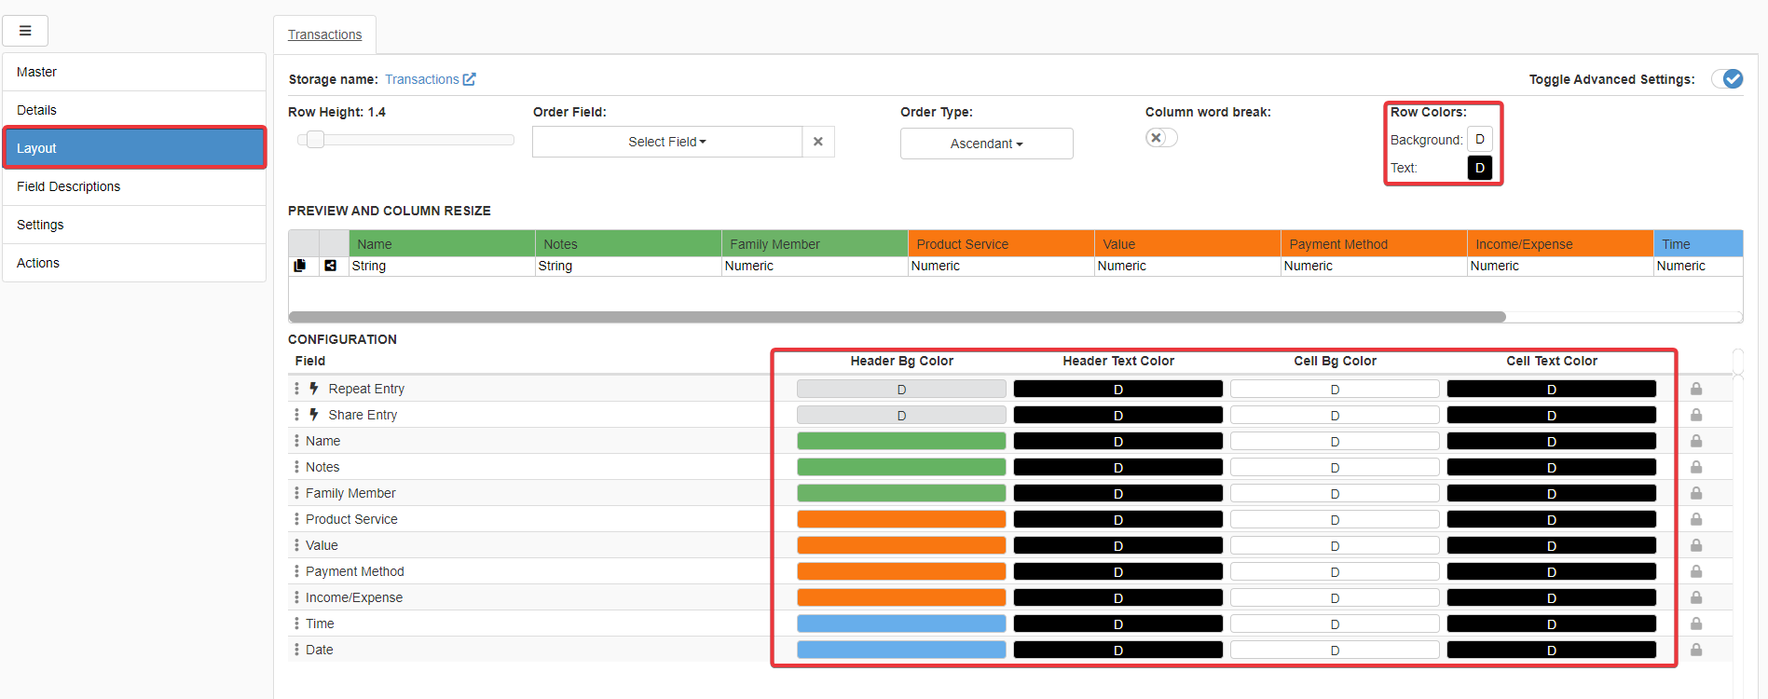Click the Transactions storage name link
The width and height of the screenshot is (1768, 699).
(x=421, y=79)
